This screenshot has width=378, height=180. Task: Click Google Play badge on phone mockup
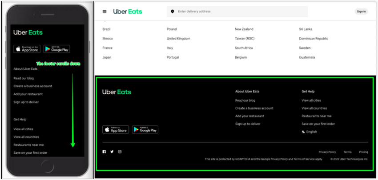coord(56,49)
